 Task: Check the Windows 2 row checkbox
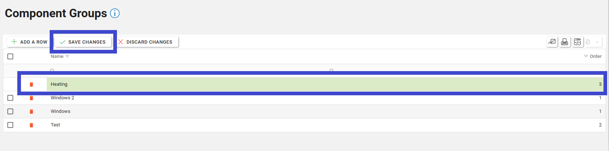coord(10,98)
